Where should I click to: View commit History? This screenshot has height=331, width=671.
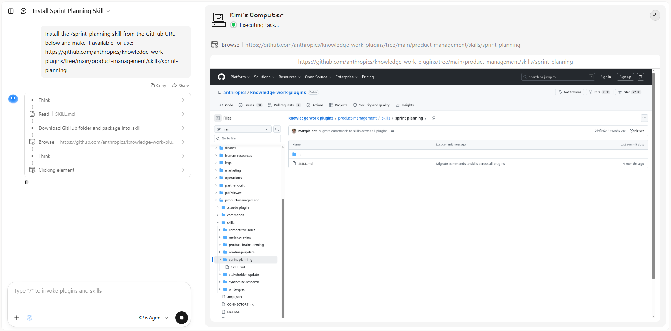637,131
